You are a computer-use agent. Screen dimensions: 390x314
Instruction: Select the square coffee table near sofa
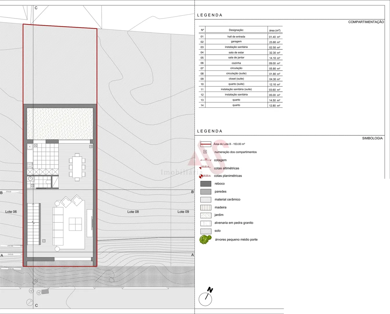coord(75,224)
